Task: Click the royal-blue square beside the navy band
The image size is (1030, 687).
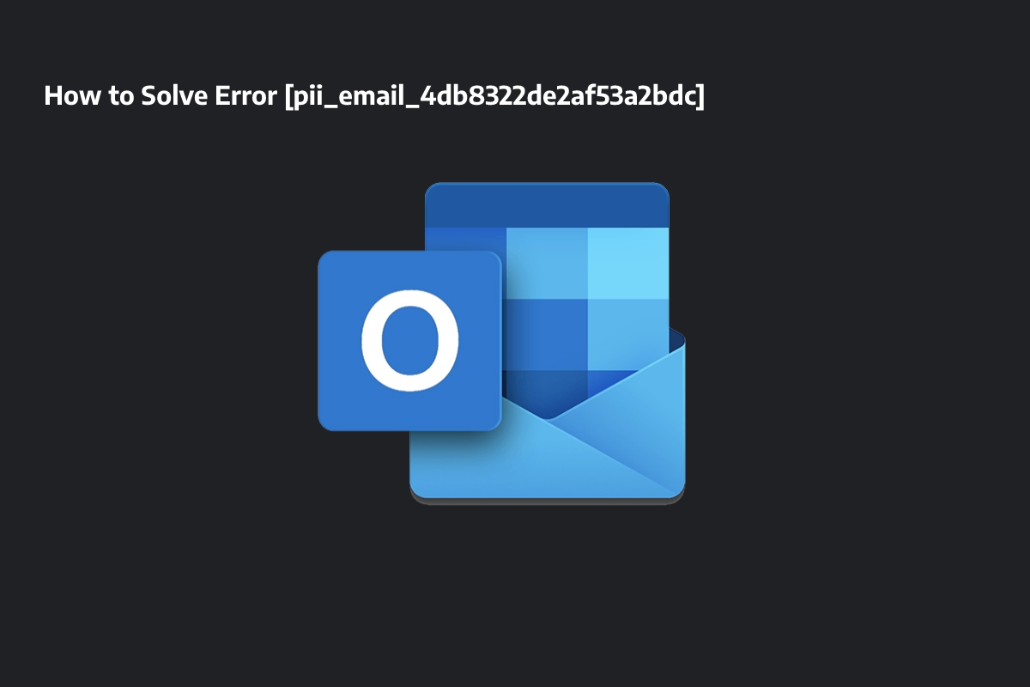Action: point(466,239)
